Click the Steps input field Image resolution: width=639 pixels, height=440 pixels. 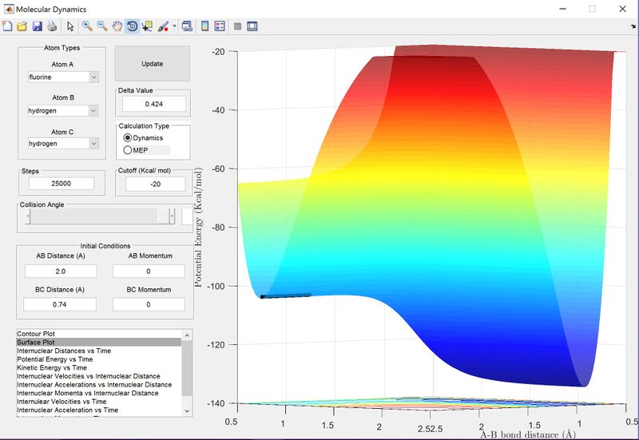click(x=62, y=184)
